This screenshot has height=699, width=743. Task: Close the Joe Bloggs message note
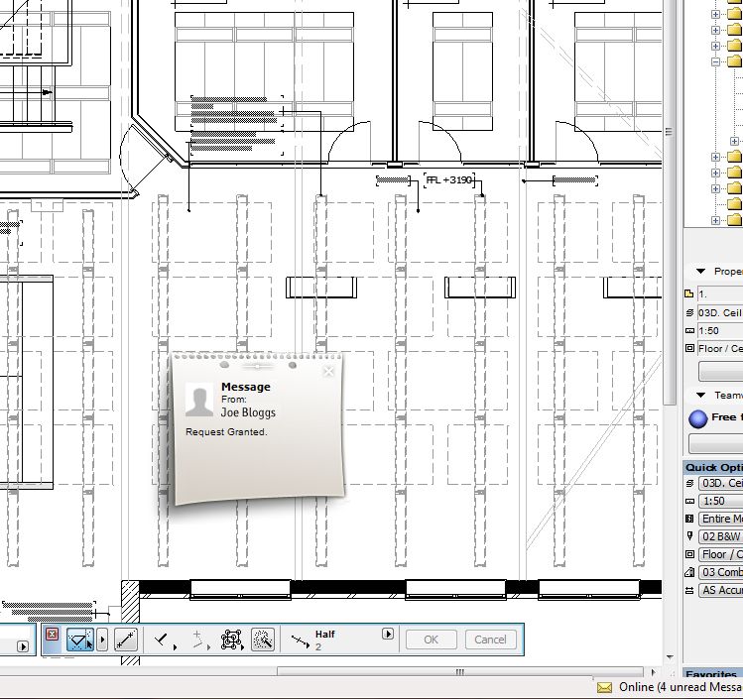click(x=328, y=372)
